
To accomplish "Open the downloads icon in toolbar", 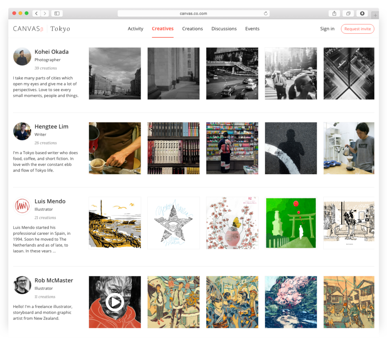I will tap(362, 13).
